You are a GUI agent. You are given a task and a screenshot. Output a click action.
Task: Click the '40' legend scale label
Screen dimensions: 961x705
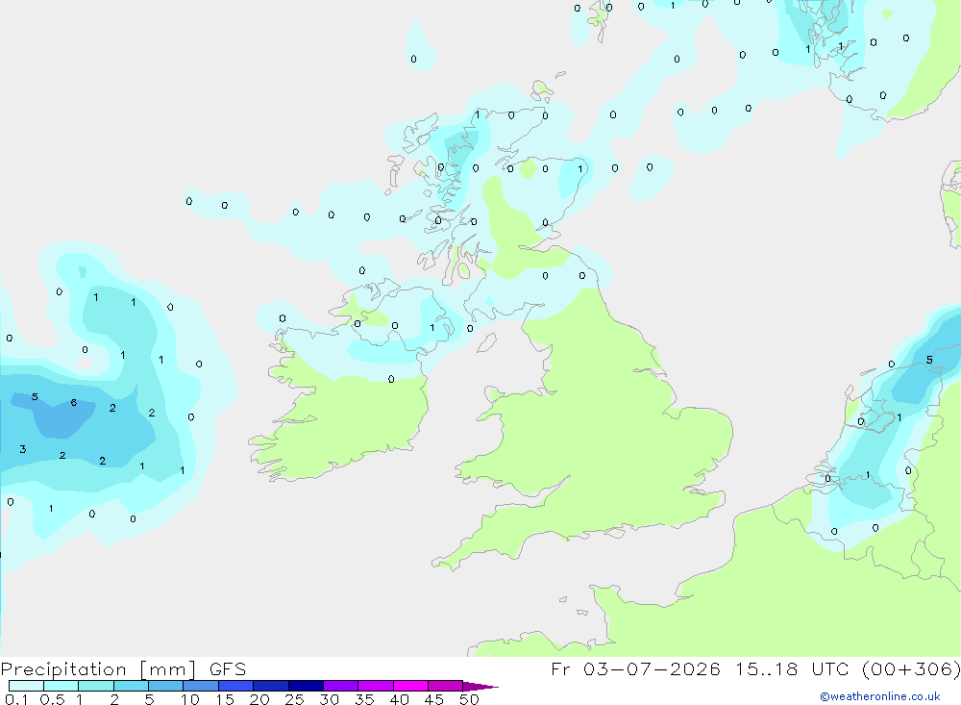399,699
